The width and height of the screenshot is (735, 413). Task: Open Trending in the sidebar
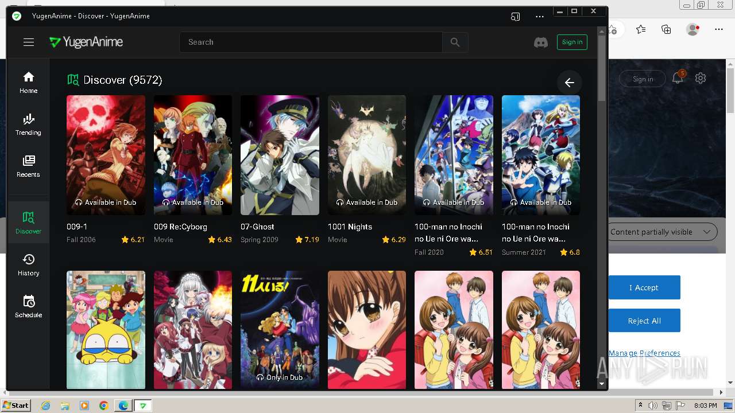(29, 124)
